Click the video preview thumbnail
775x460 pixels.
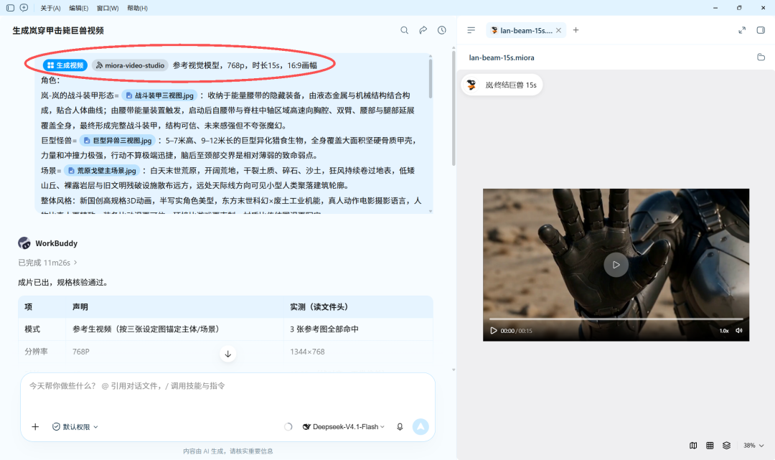pyautogui.click(x=616, y=265)
